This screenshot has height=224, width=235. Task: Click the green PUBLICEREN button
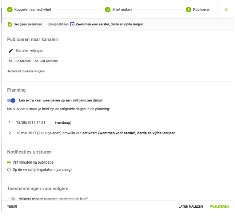(219, 207)
